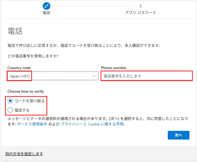Click the Phone number field label

114,68
